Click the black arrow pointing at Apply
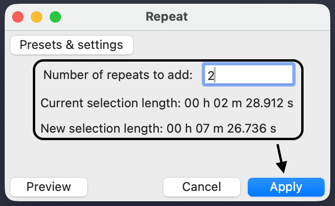The width and height of the screenshot is (335, 206). [281, 158]
